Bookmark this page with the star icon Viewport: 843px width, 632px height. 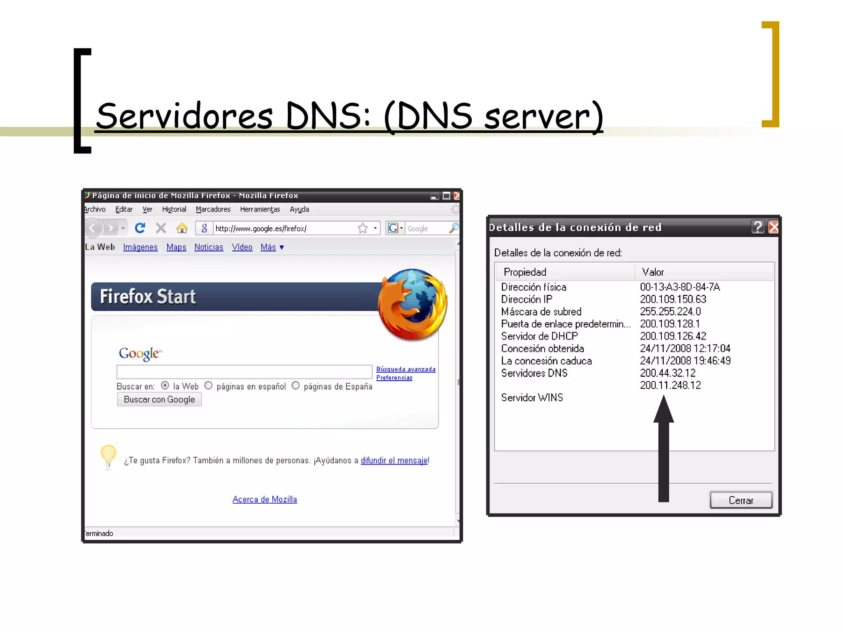pos(363,228)
